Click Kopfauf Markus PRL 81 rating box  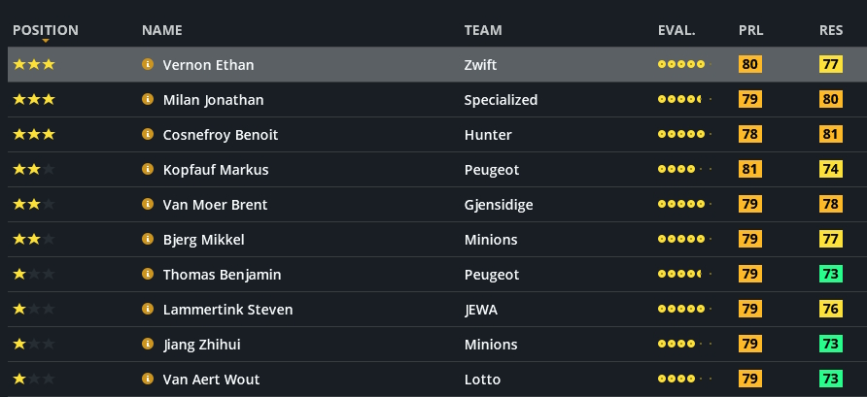tap(750, 170)
